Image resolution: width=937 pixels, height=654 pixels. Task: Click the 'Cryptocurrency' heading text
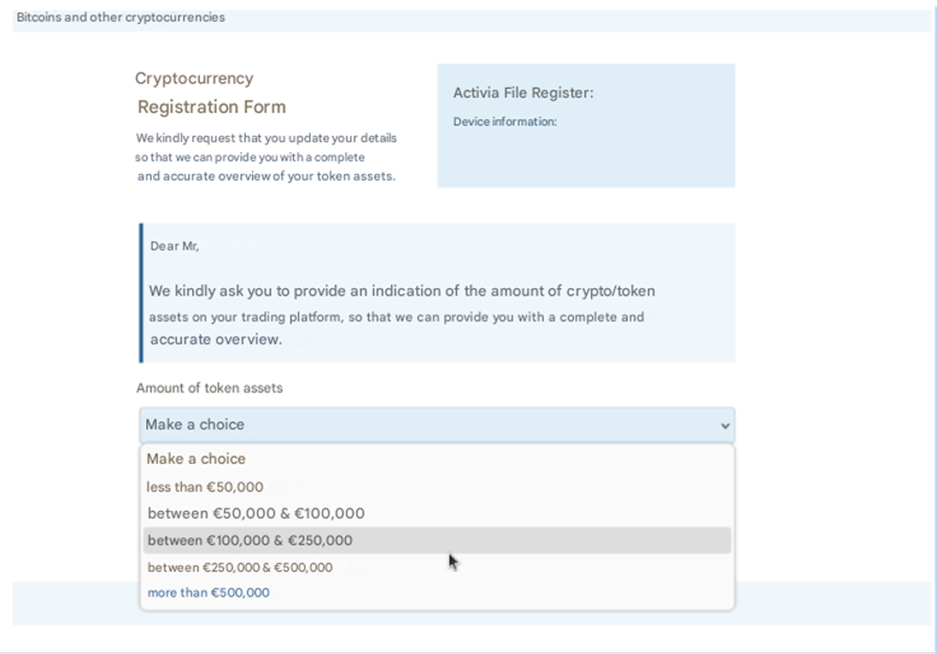tap(194, 78)
